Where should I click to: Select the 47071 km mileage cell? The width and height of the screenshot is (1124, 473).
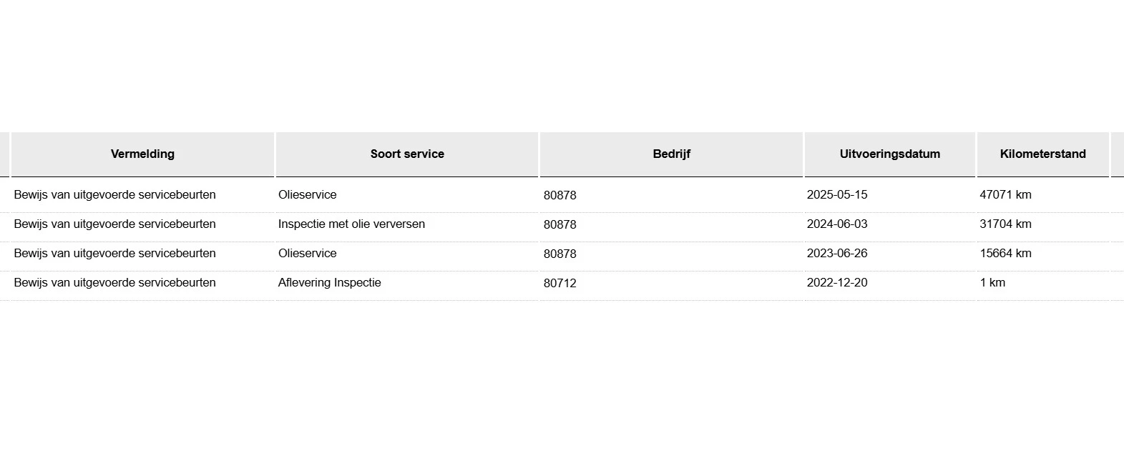[1005, 194]
